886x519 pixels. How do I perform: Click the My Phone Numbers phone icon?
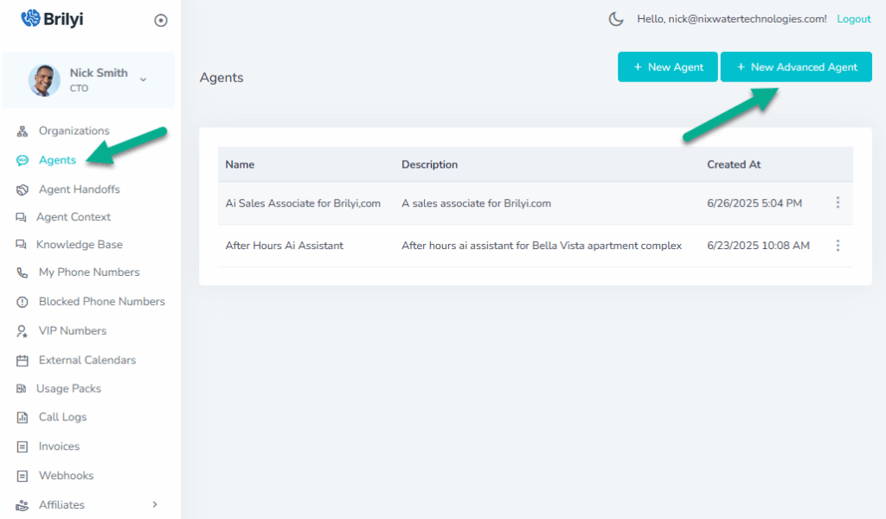click(22, 272)
